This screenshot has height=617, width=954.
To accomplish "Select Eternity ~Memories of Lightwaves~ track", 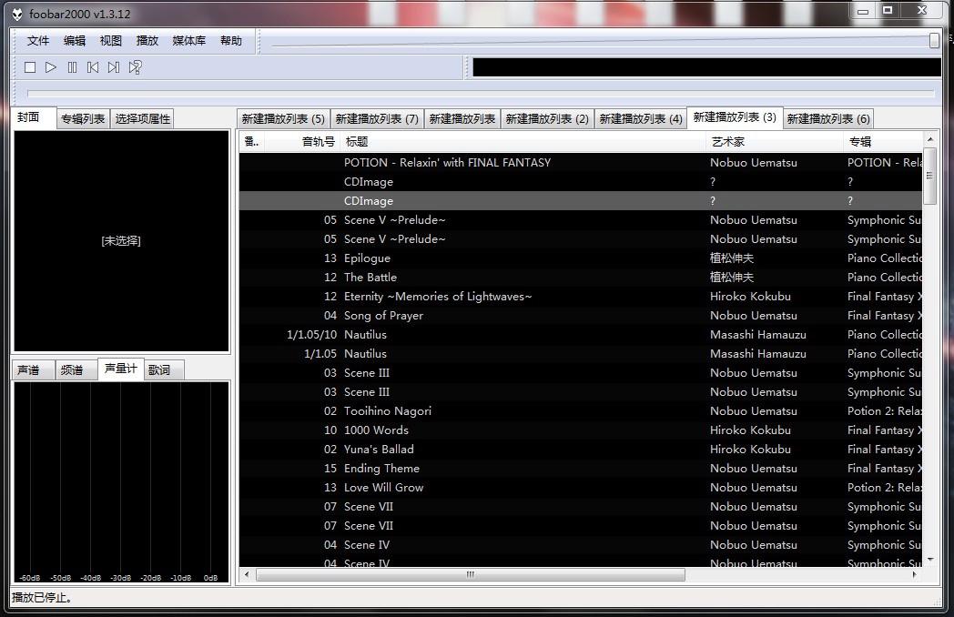I will pos(581,297).
